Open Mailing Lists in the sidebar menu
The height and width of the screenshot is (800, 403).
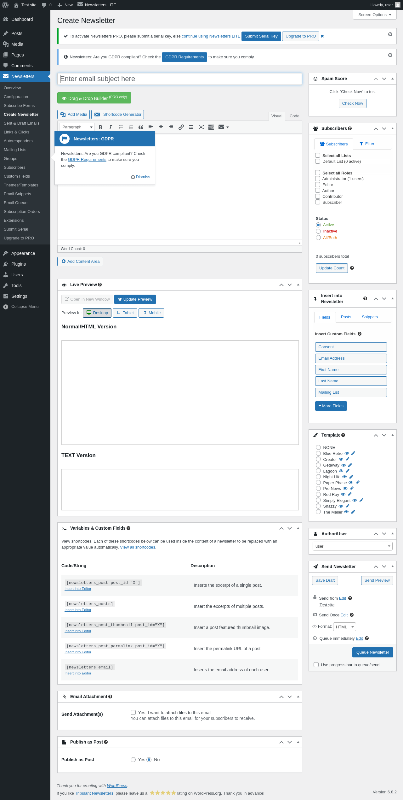15,150
